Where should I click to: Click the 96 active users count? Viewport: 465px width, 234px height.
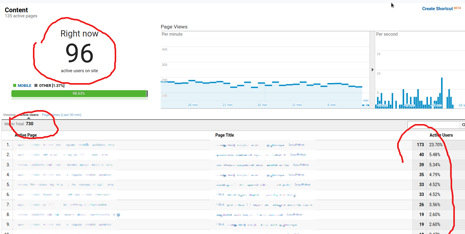click(x=79, y=54)
